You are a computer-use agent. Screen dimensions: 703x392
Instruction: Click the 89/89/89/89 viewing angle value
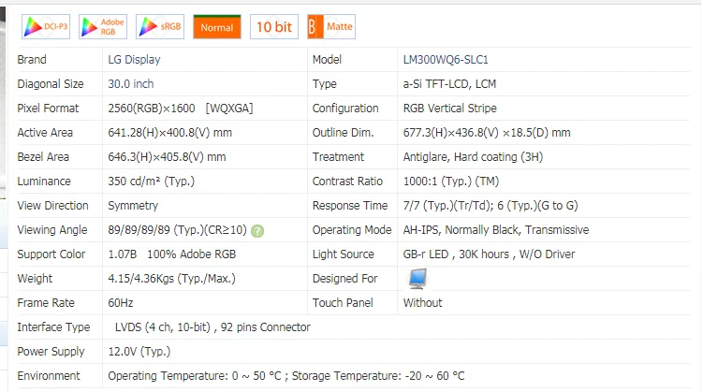(x=178, y=230)
